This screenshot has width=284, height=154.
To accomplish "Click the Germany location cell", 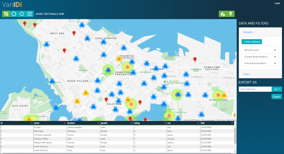I will (83, 131).
